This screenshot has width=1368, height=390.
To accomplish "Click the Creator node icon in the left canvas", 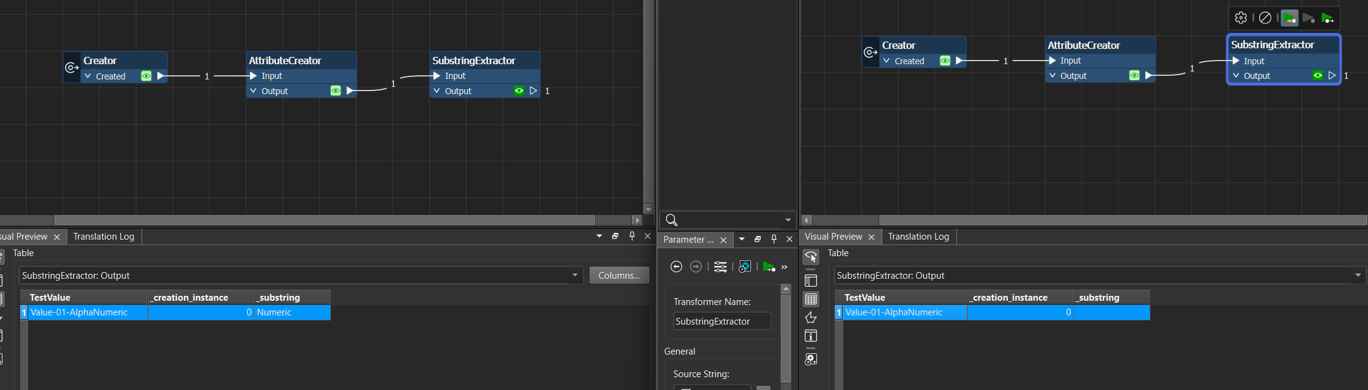I will click(72, 68).
